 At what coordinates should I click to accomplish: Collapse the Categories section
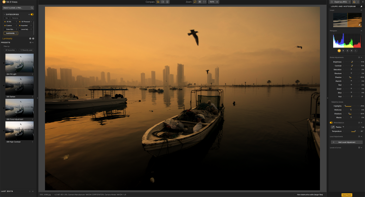coord(4,14)
